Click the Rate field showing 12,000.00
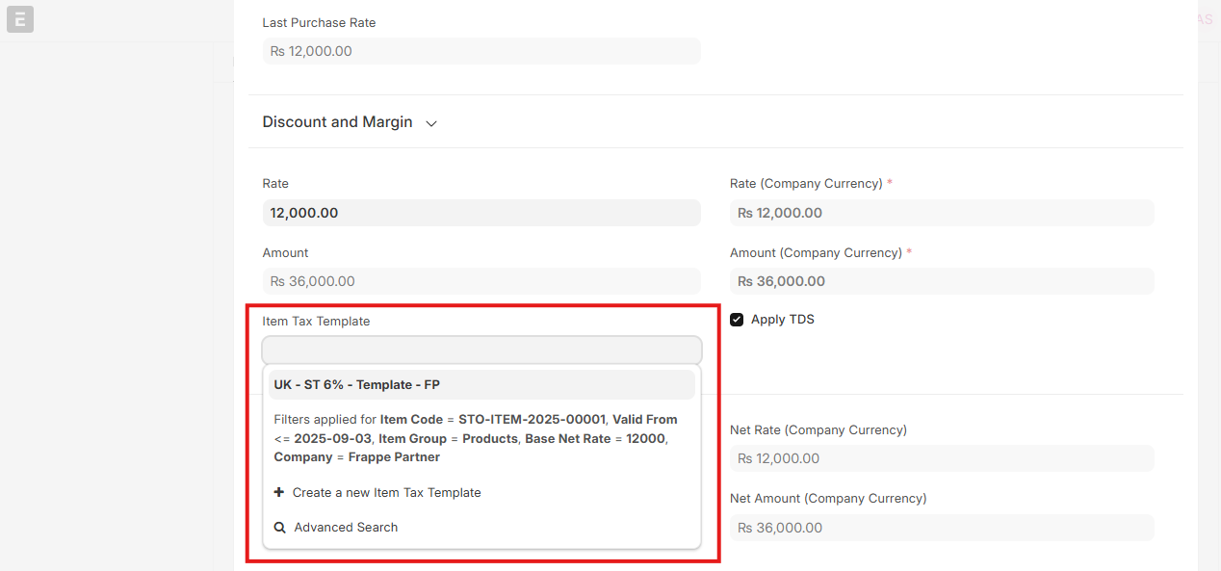 click(481, 213)
